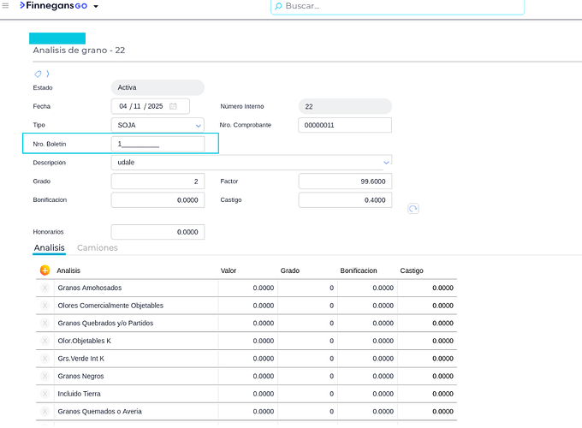This screenshot has height=428, width=582.
Task: Remove the Grs.Verde Int K row
Action: click(x=45, y=359)
